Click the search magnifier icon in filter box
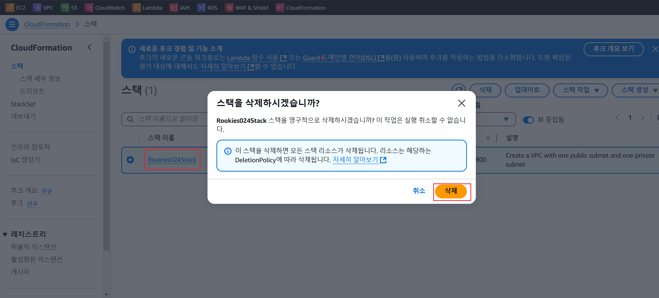Viewport: 659px width, 298px height. 130,119
